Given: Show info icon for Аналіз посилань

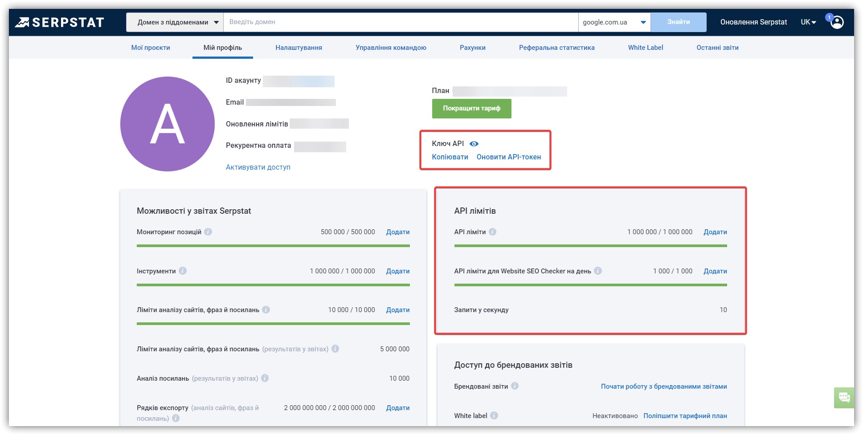Looking at the screenshot, I should point(265,378).
